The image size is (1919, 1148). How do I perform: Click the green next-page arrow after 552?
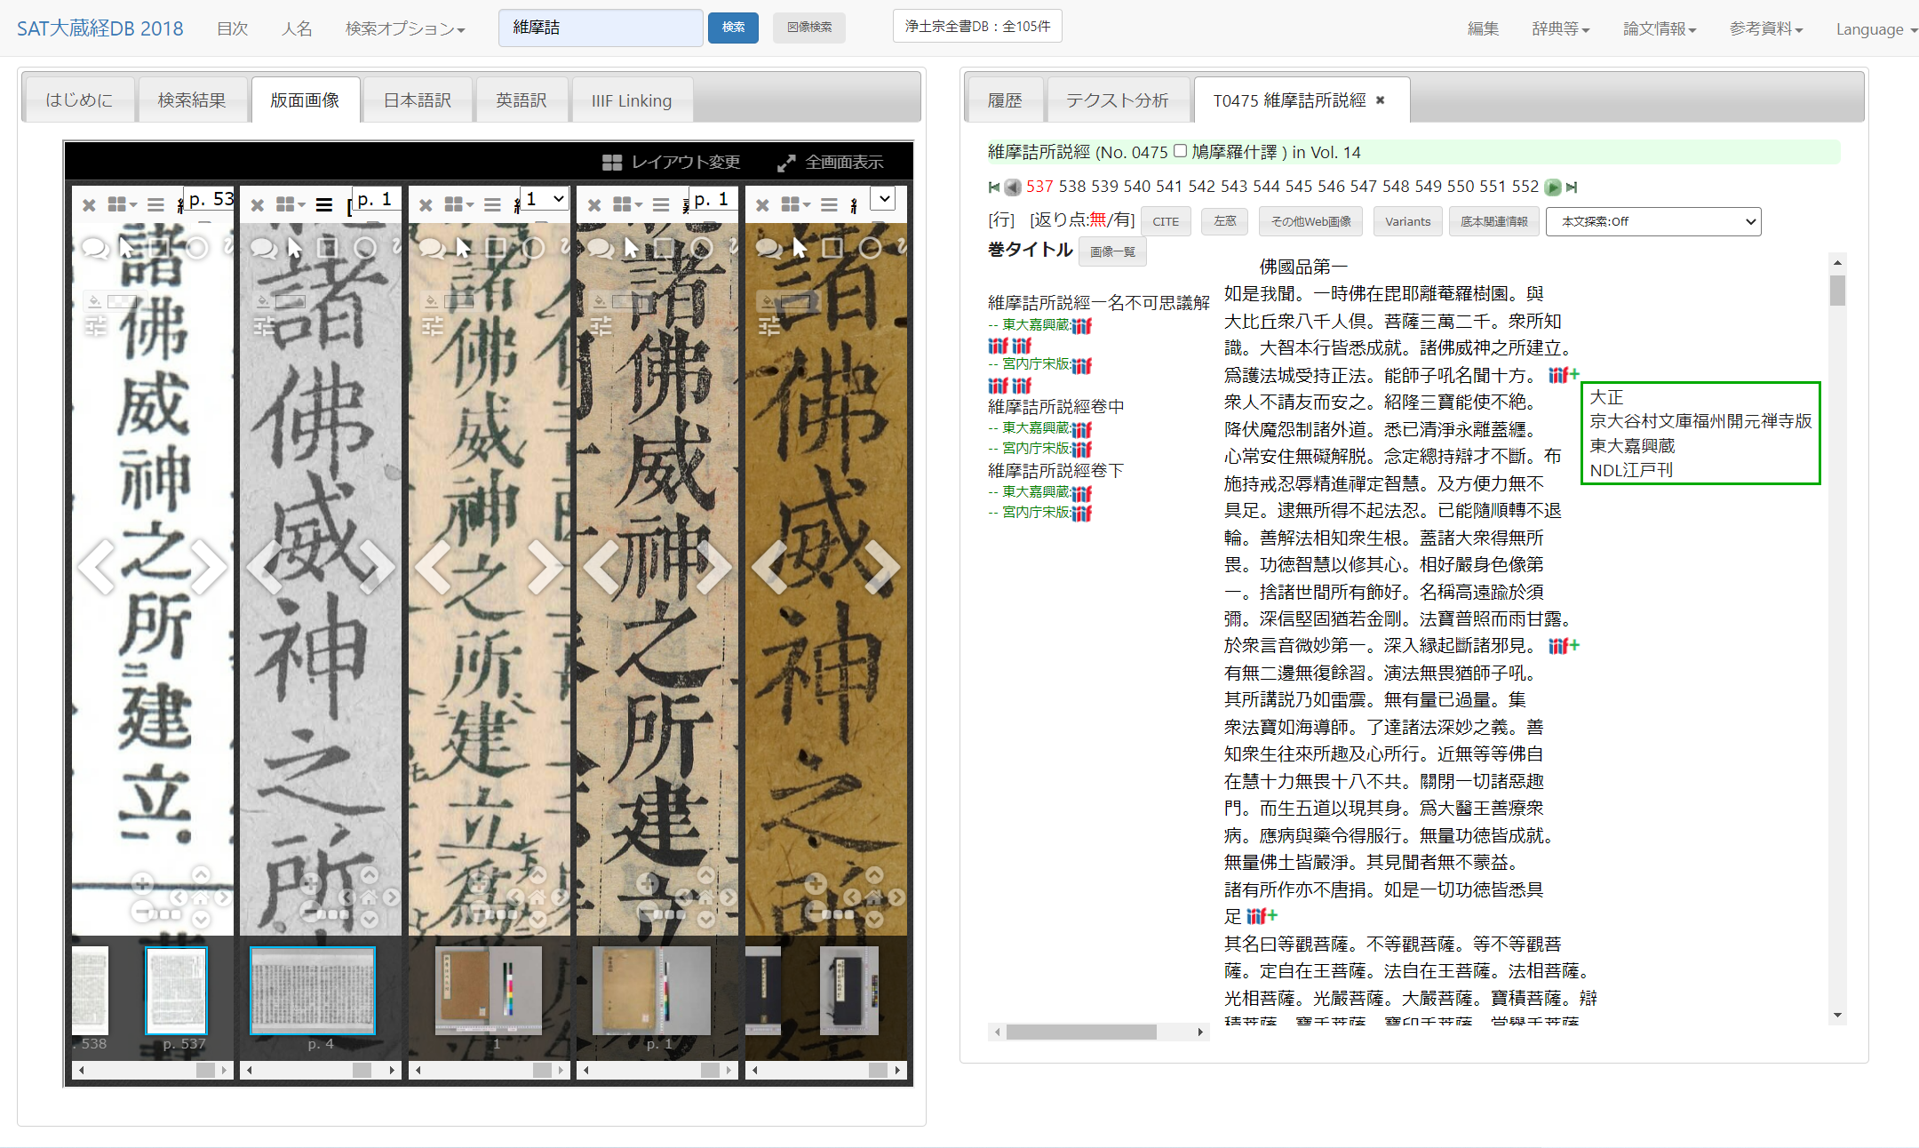point(1553,187)
